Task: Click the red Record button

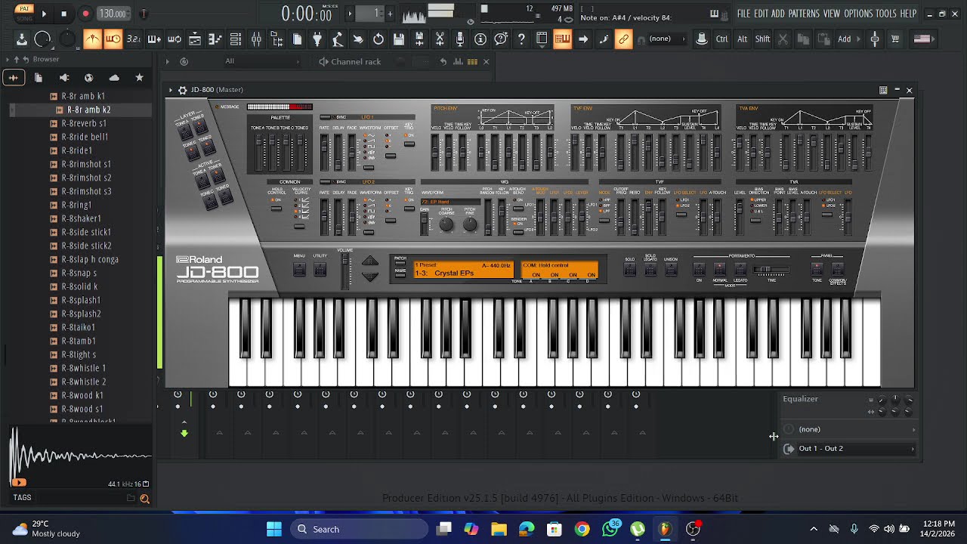Action: click(x=85, y=14)
